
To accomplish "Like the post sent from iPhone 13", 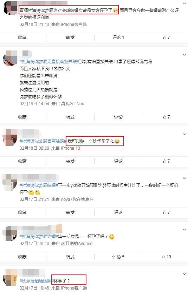I will click(166, 161).
